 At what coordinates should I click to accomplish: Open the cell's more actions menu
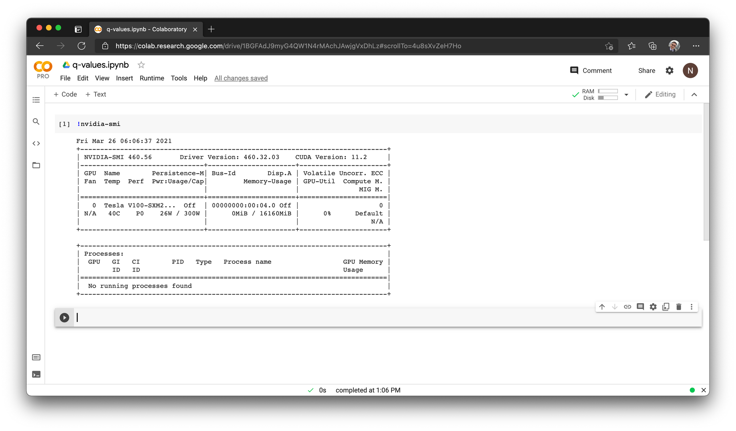coord(691,307)
